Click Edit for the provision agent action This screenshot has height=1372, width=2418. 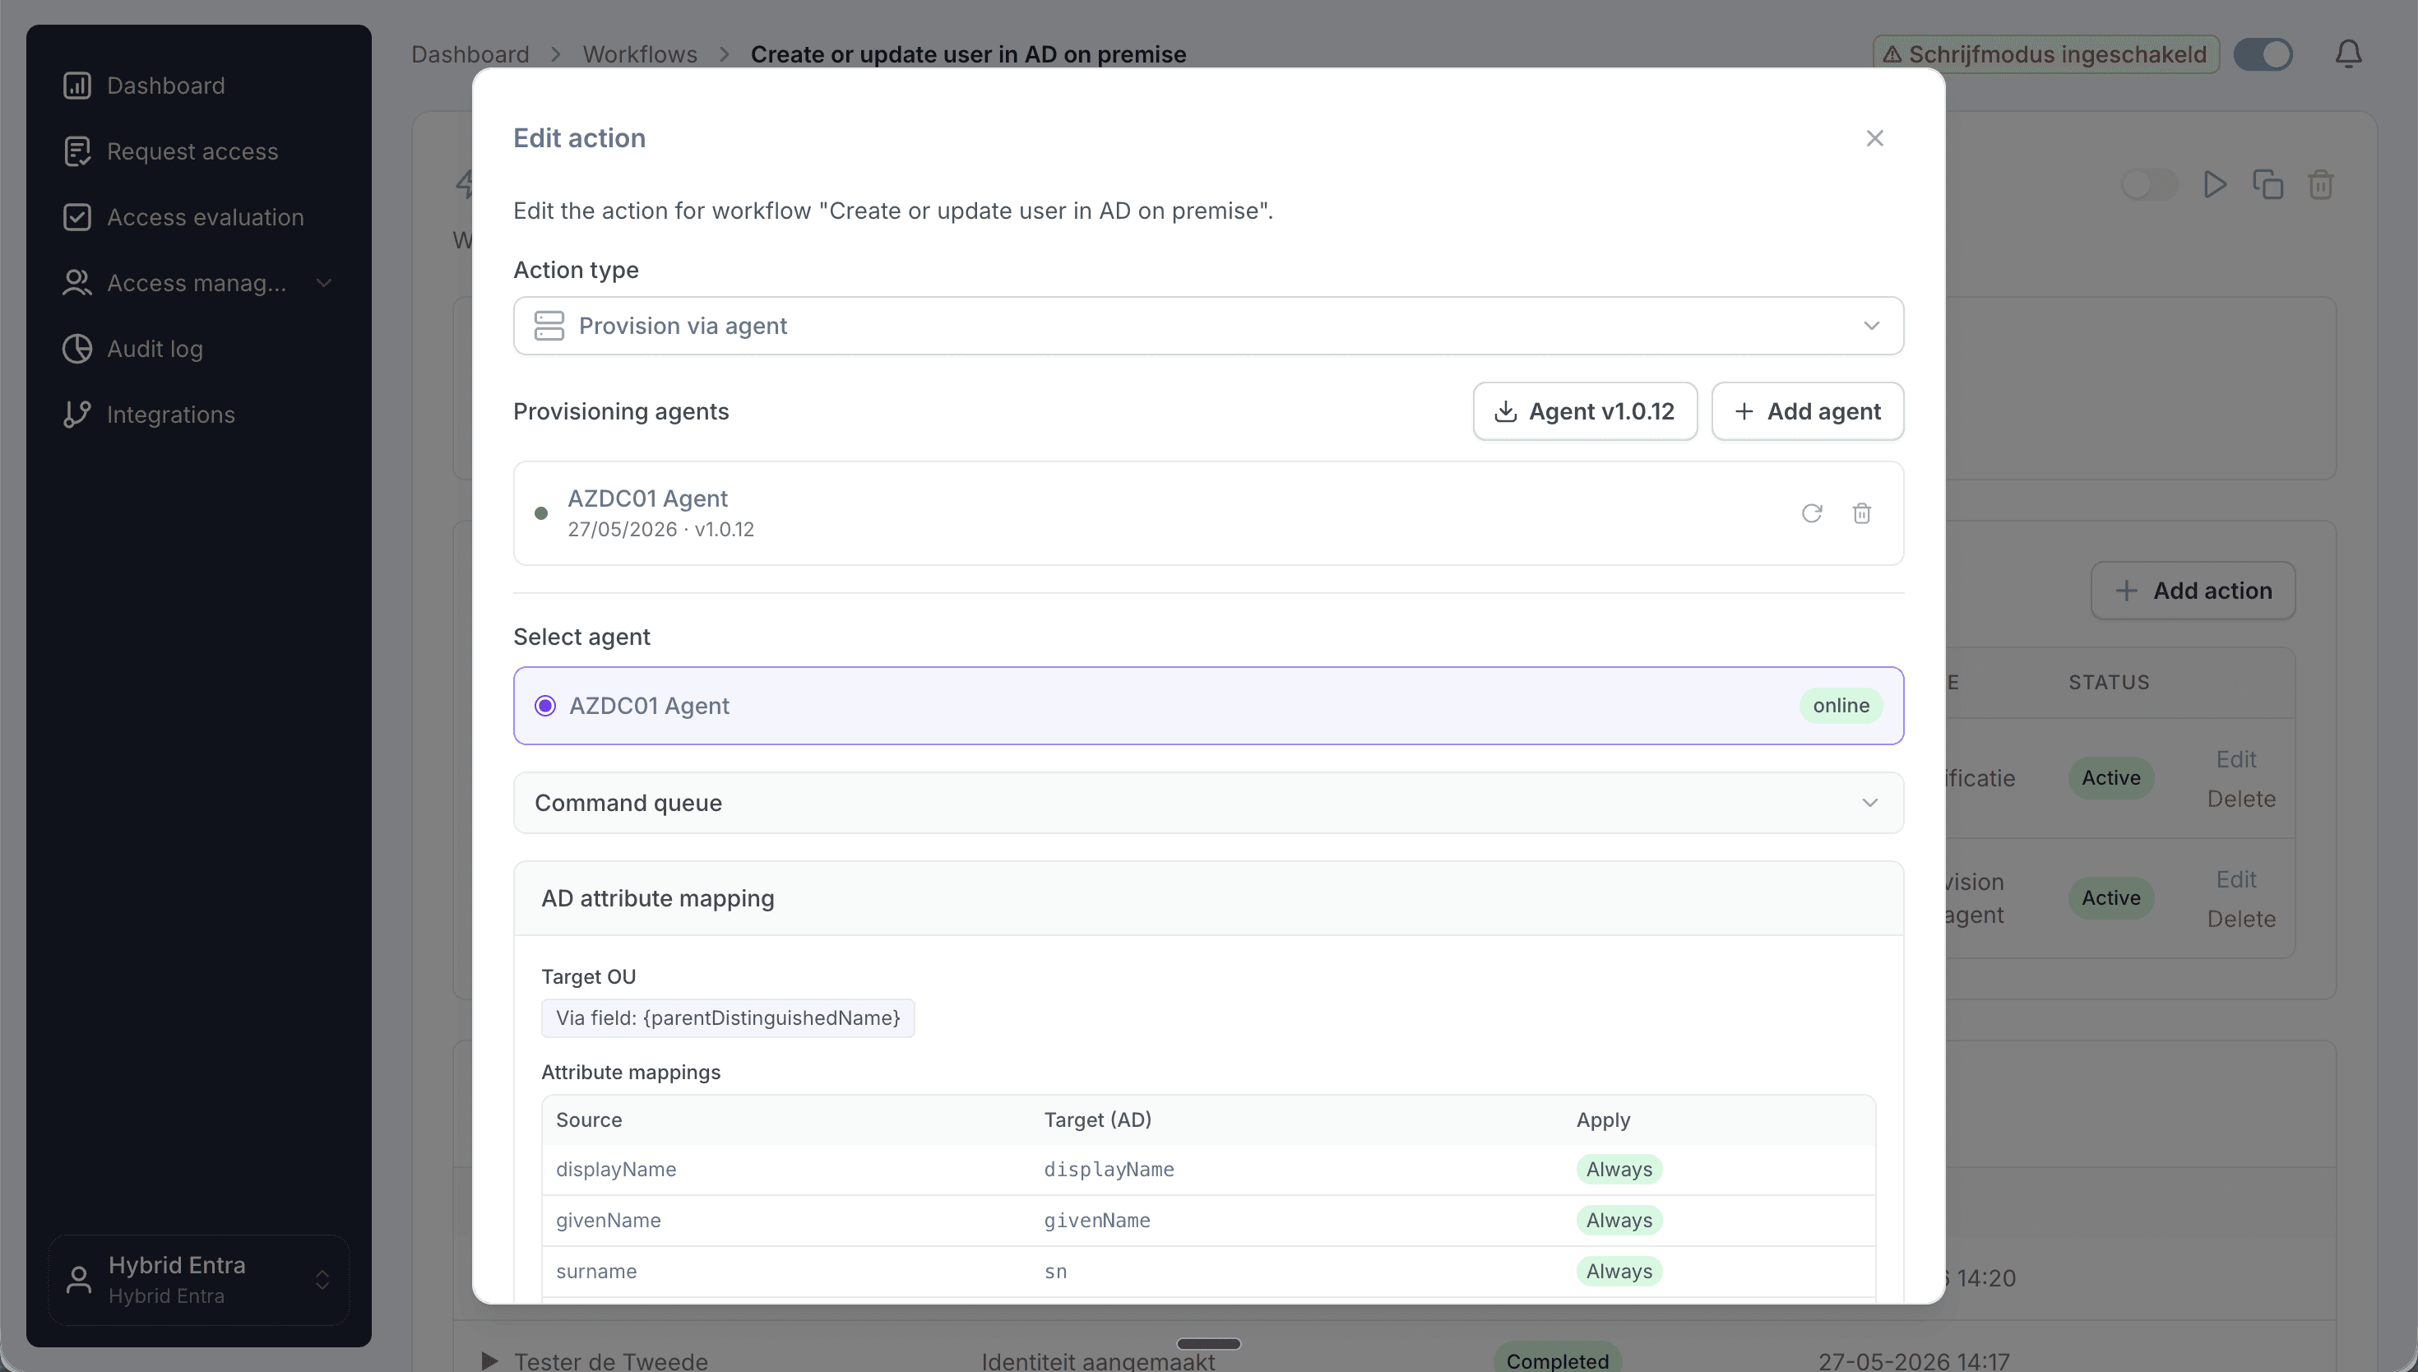coord(2235,879)
